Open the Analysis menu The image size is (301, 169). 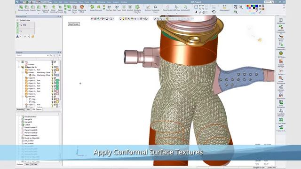116,2
